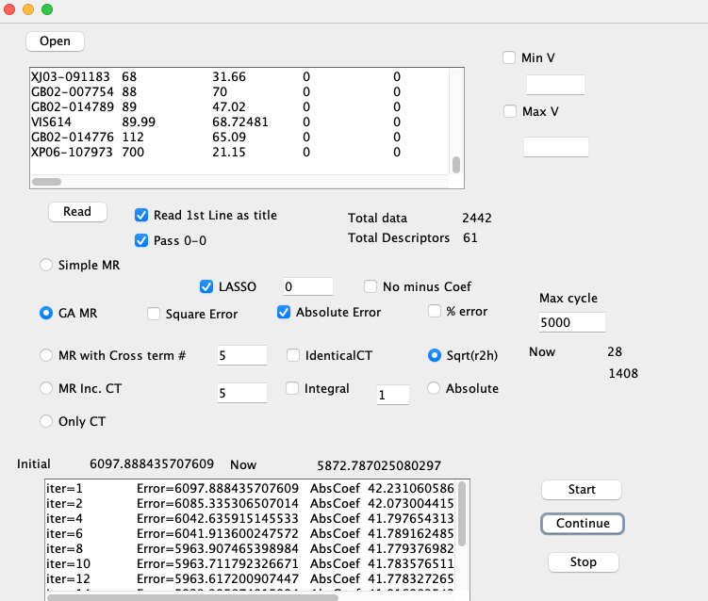
Task: Enable the Min V checkbox
Action: coord(510,58)
